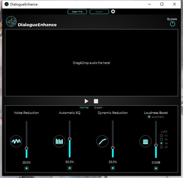The width and height of the screenshot is (183, 178).
Task: Choose the -27 LUFS target
Action: click(x=161, y=147)
